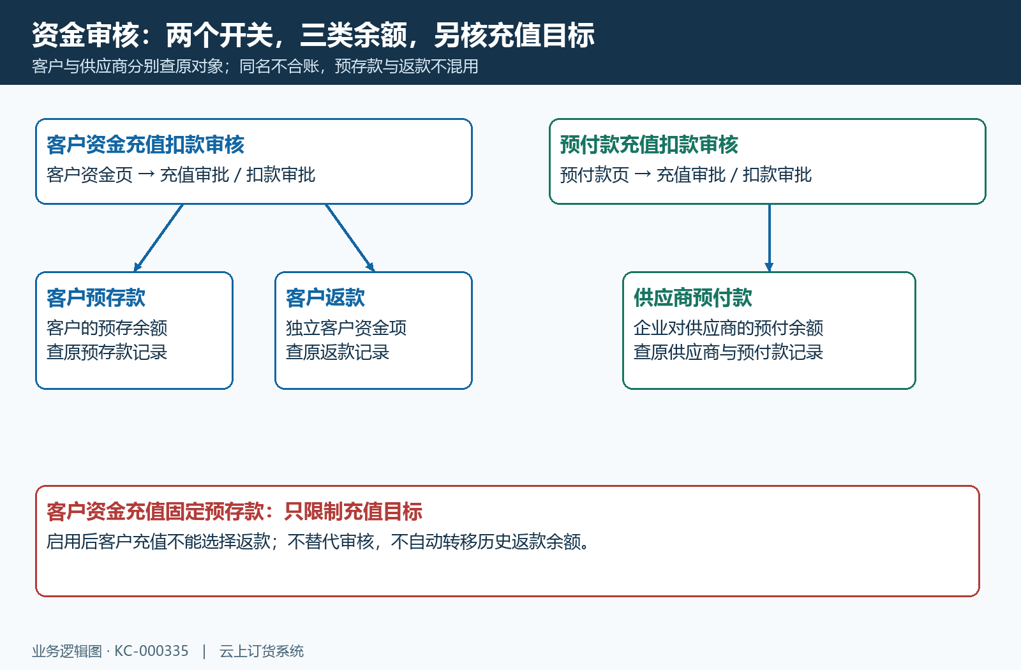Click the text 查原返款记录

click(338, 352)
